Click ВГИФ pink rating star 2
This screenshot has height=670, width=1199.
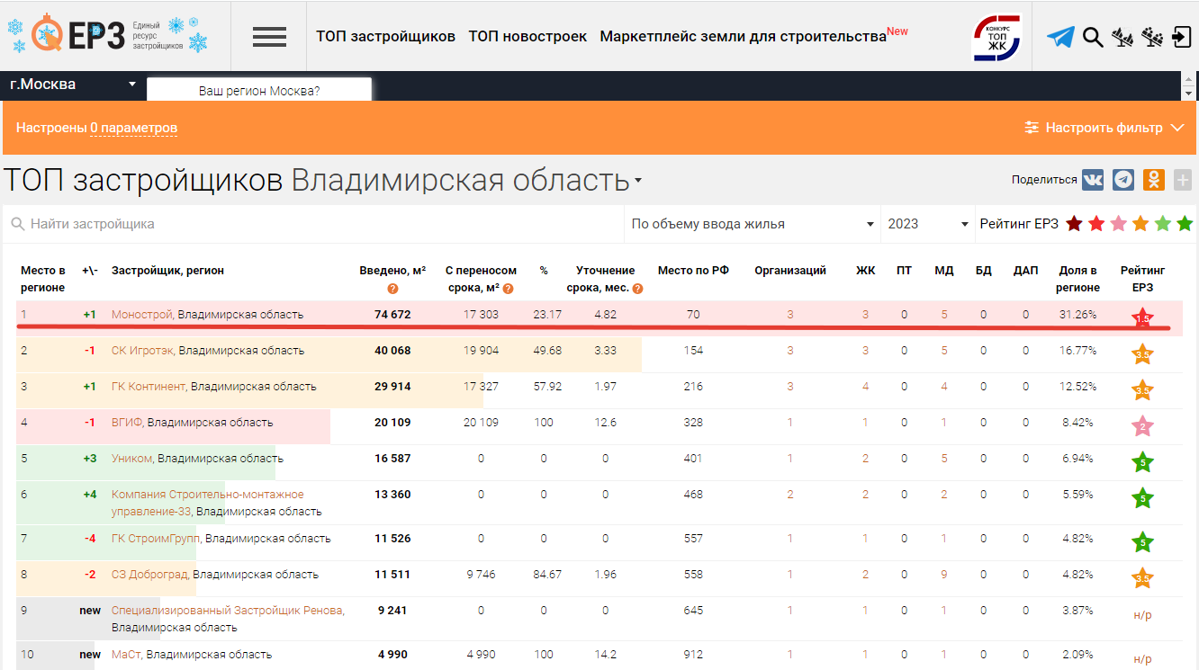[x=1142, y=425]
